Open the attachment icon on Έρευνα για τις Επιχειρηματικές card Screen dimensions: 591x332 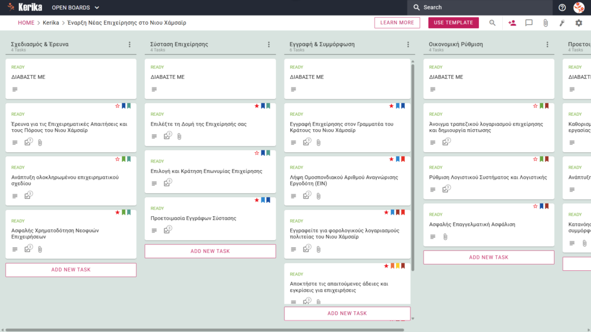coord(40,142)
